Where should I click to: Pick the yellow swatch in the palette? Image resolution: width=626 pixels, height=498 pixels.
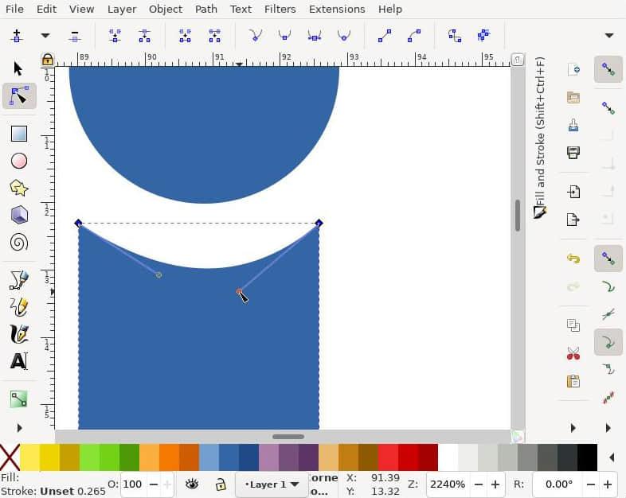coord(29,457)
